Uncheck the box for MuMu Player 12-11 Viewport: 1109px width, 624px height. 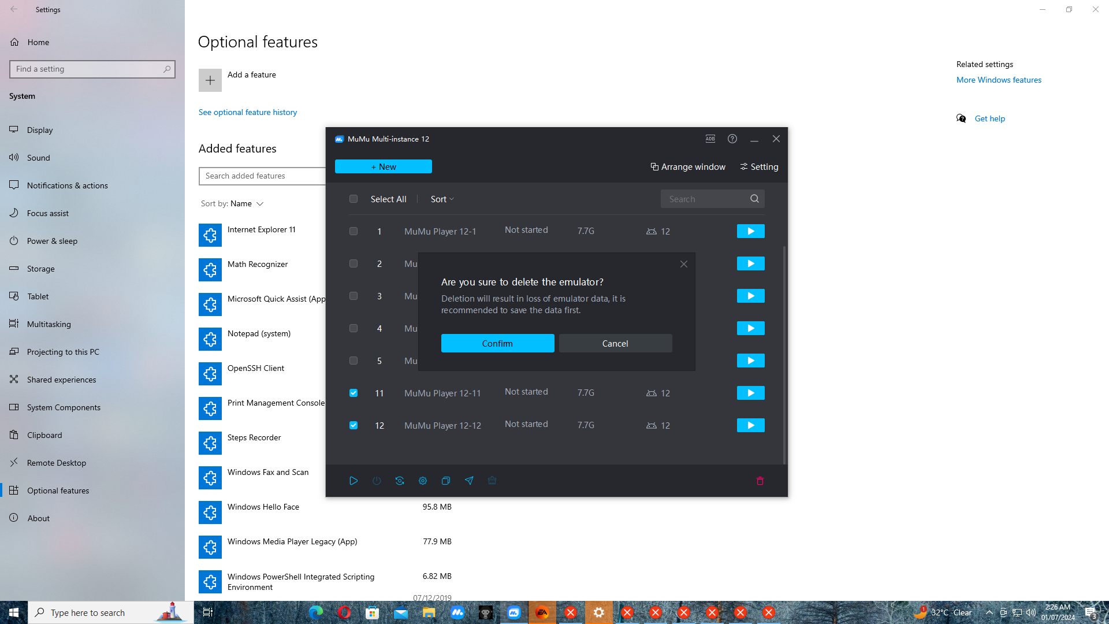click(353, 393)
